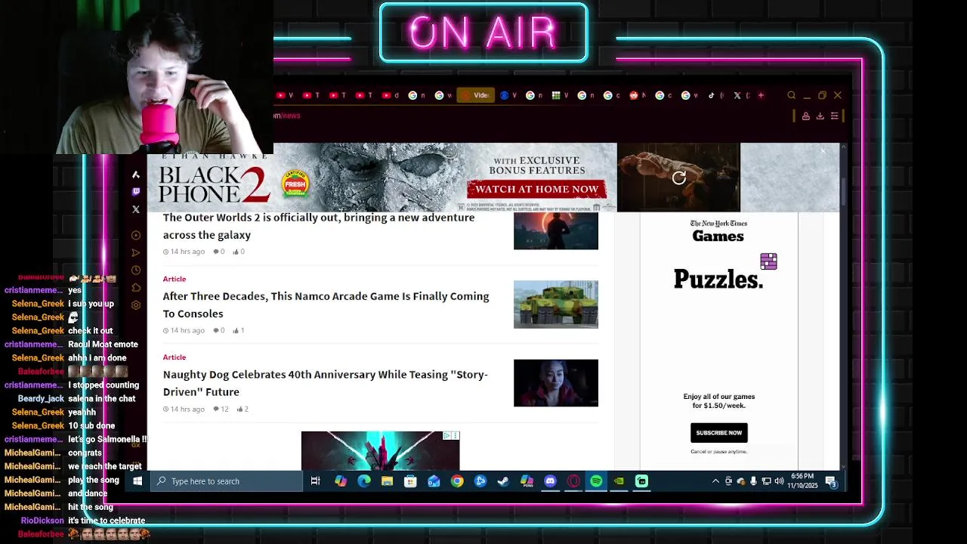Click the likes count on Namco article
The height and width of the screenshot is (544, 967).
pos(239,330)
